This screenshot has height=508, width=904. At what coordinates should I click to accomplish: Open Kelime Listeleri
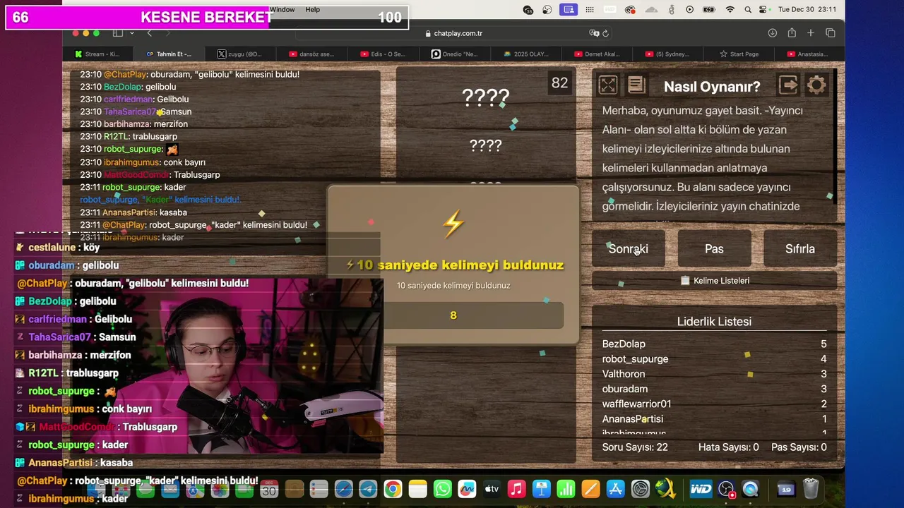pos(714,280)
